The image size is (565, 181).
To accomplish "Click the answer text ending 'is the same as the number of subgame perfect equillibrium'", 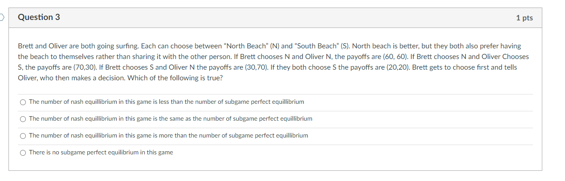I will point(171,119).
